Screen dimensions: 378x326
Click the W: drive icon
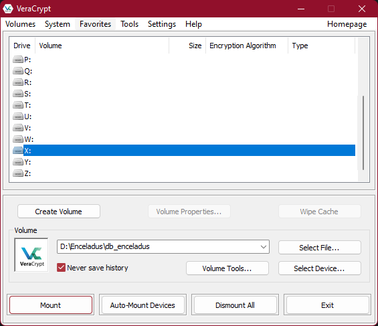(18, 139)
